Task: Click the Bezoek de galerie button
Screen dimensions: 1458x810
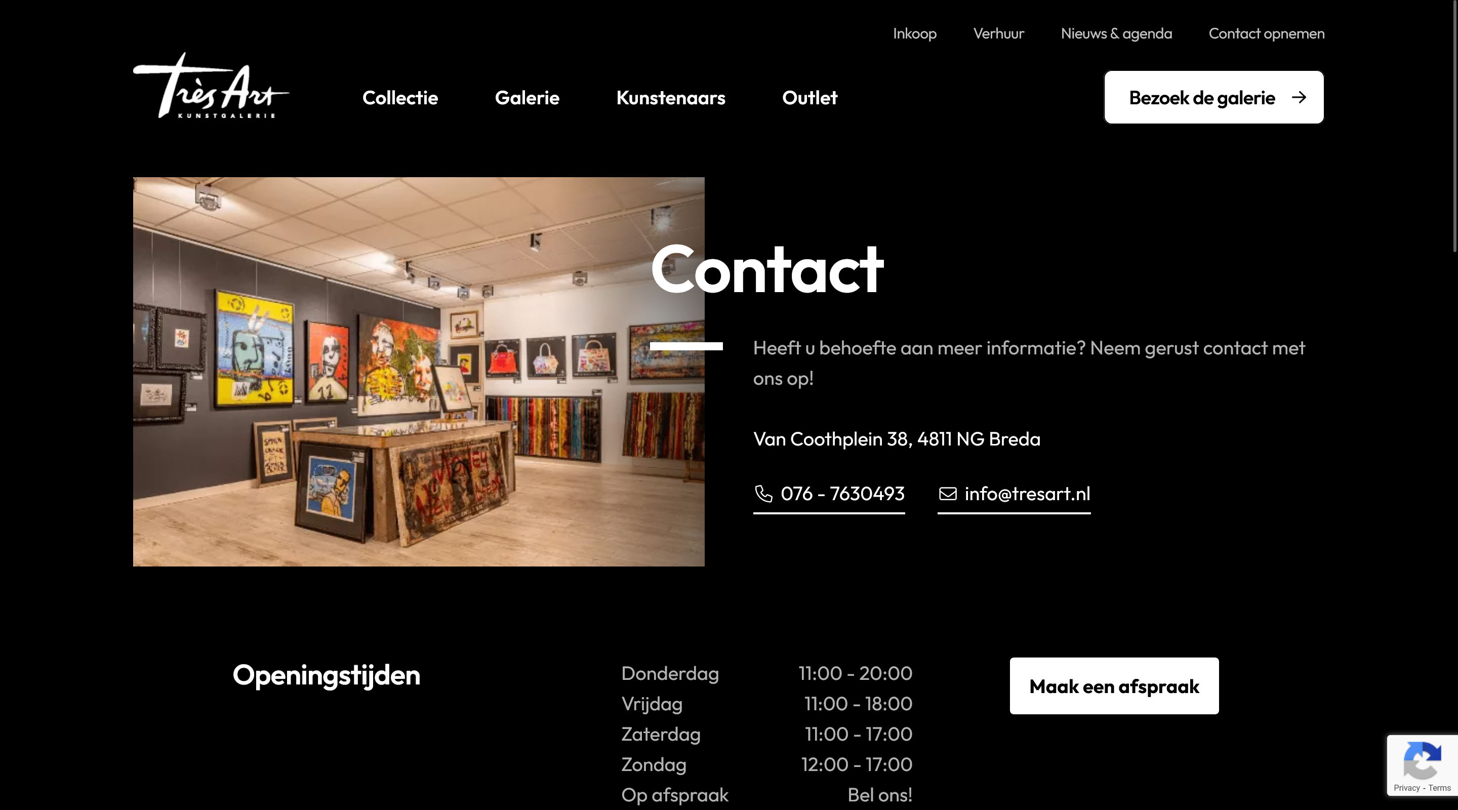Action: click(x=1214, y=97)
